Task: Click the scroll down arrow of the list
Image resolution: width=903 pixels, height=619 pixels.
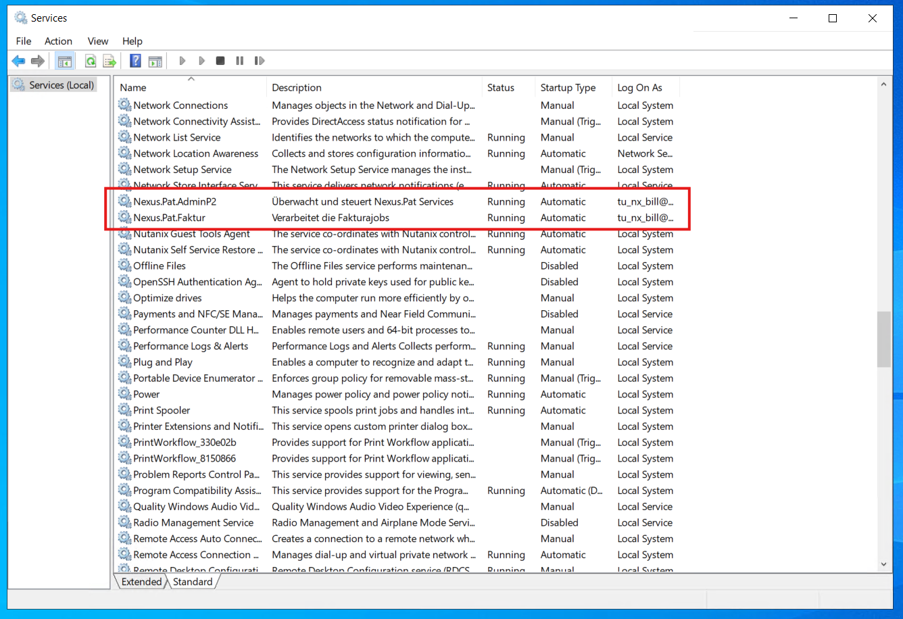Action: 883,564
